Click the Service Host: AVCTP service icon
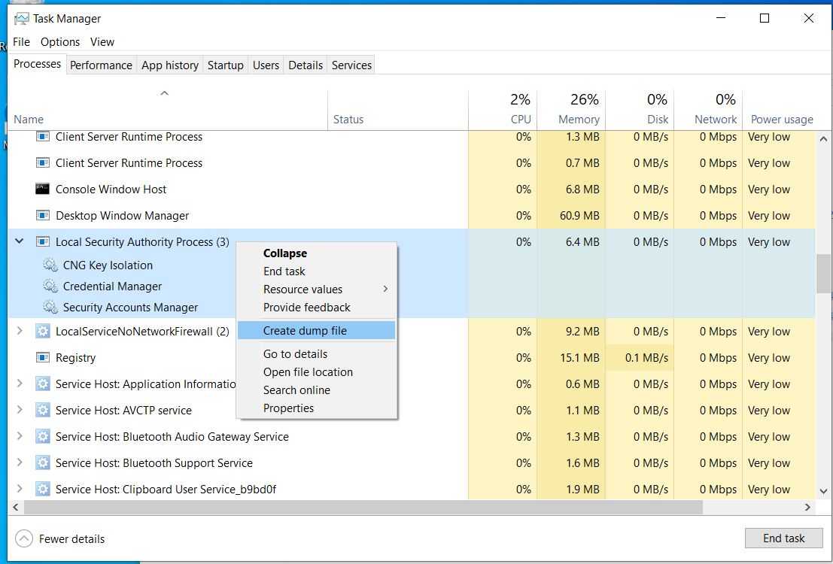The image size is (833, 564). (42, 411)
